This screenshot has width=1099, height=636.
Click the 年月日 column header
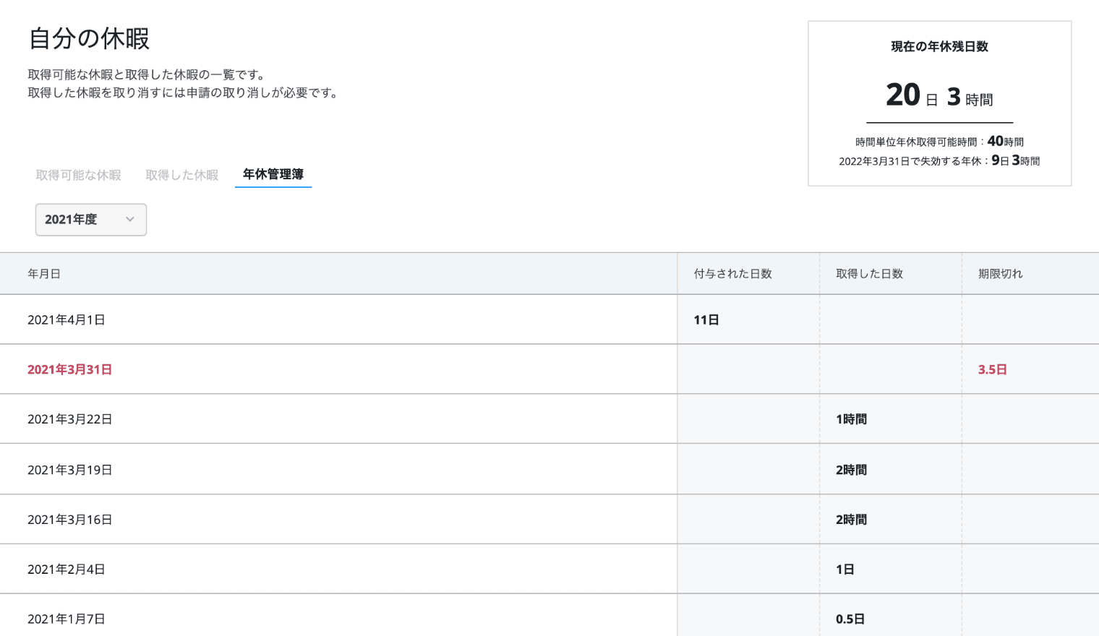44,274
